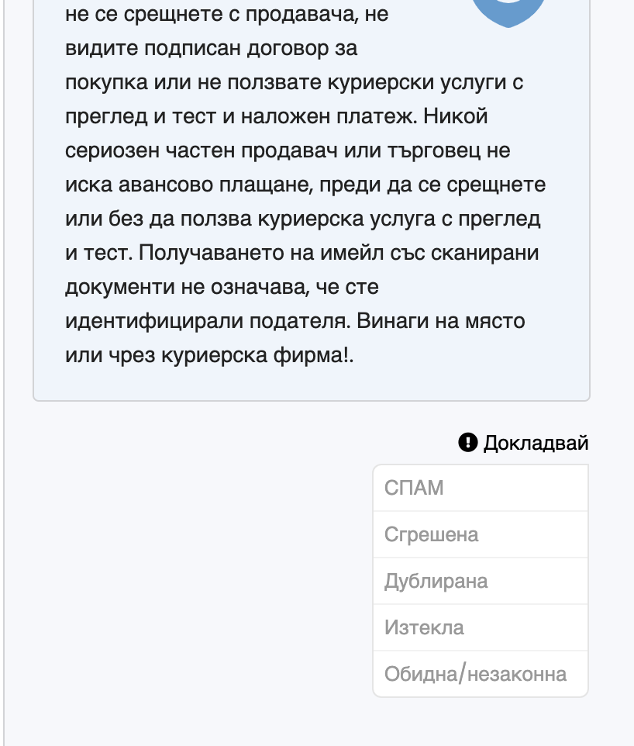Click line starting 'покупка или не ползвате'
Screen dimensions: 634x746
pyautogui.click(x=295, y=82)
